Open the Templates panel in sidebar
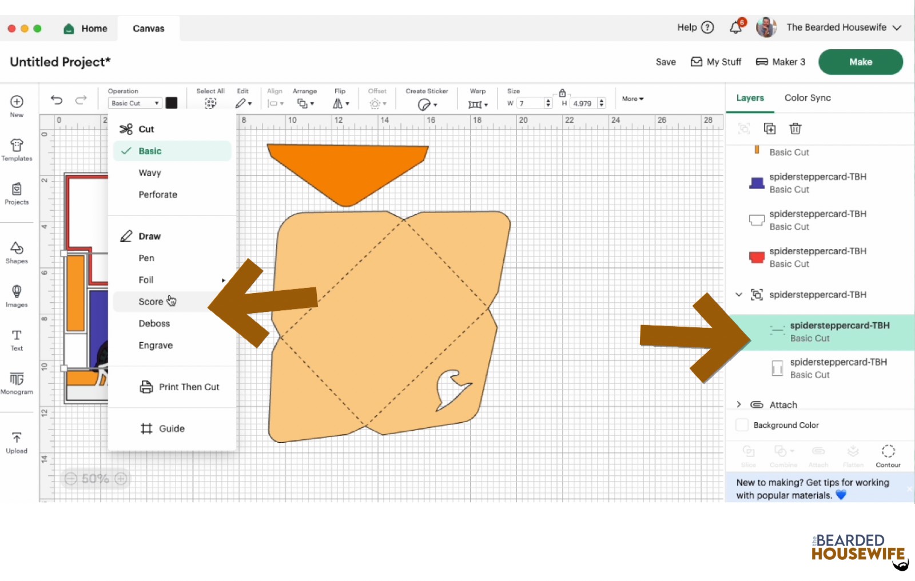 click(17, 150)
